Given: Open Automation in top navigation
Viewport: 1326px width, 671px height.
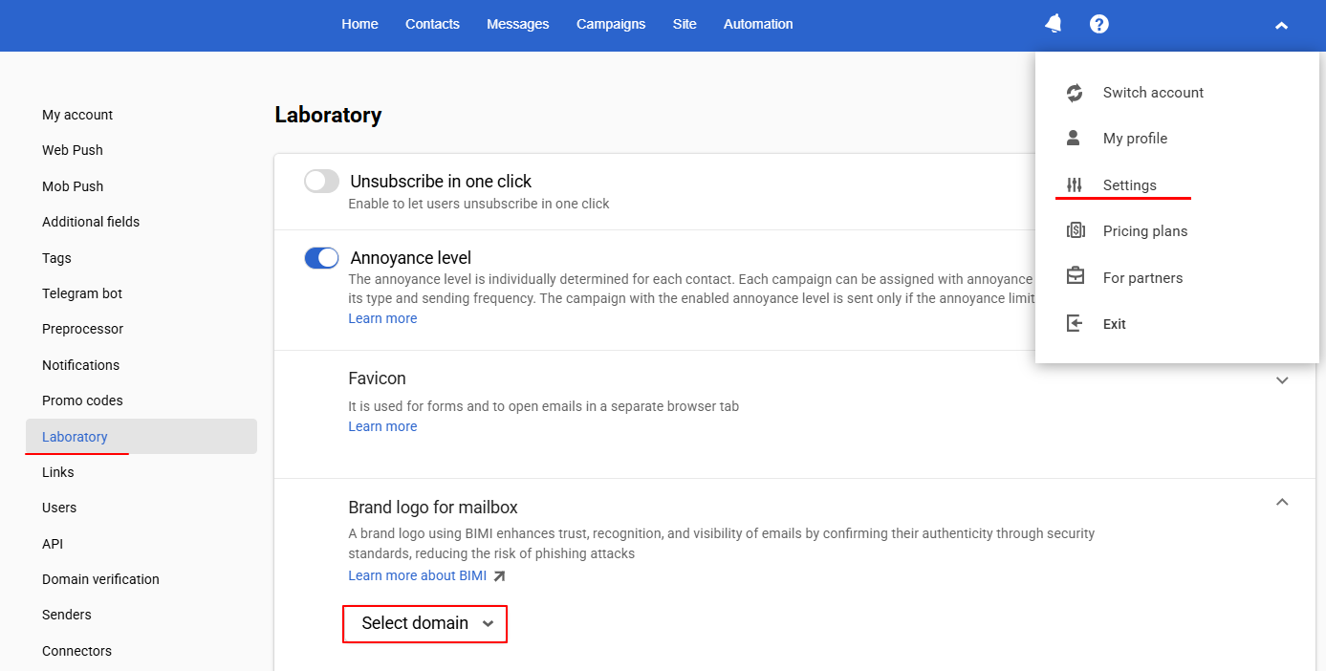Looking at the screenshot, I should [758, 24].
